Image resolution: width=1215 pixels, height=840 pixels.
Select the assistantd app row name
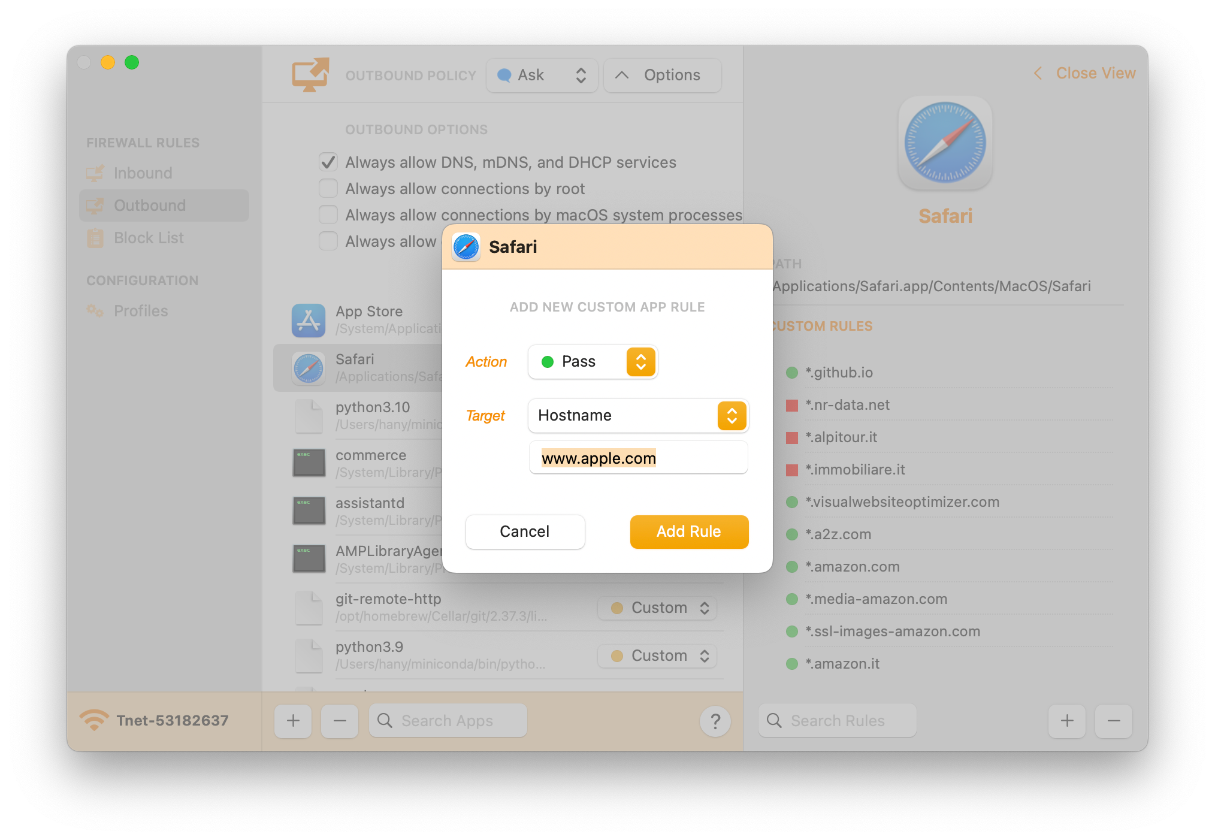click(370, 503)
